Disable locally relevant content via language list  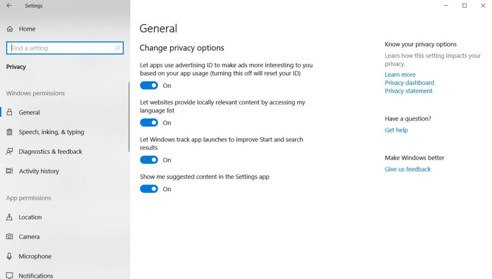pos(149,122)
